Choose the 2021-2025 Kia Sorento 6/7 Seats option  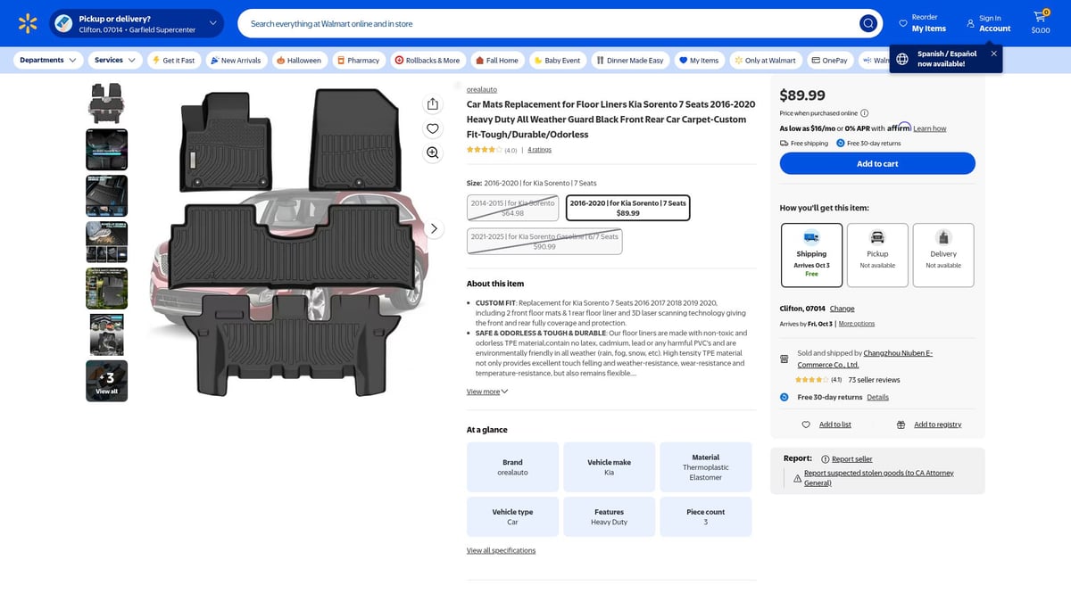coord(544,241)
